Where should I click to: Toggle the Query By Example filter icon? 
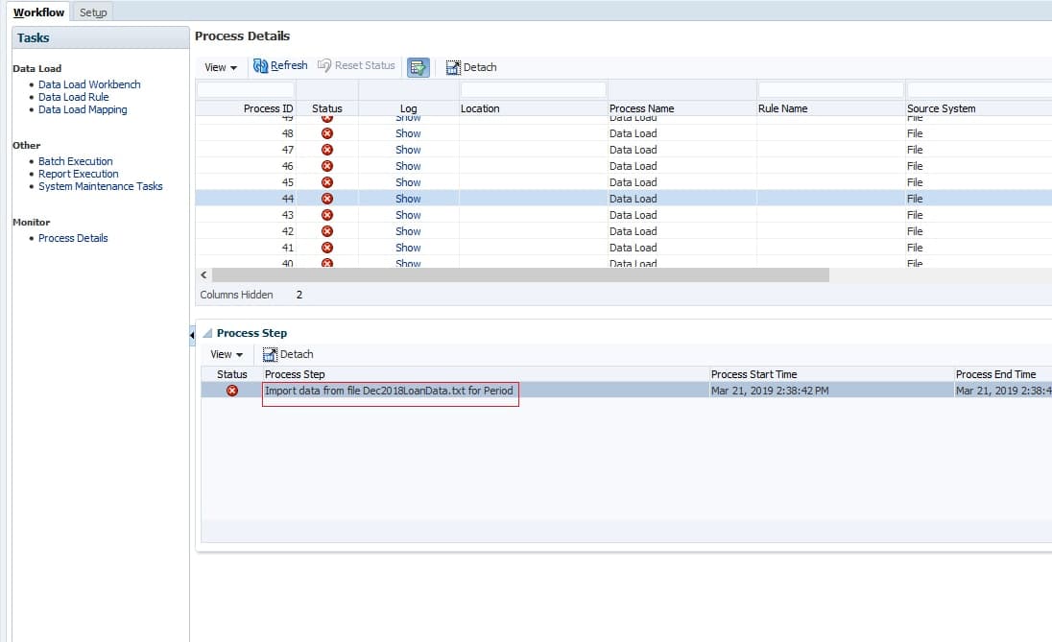(418, 66)
